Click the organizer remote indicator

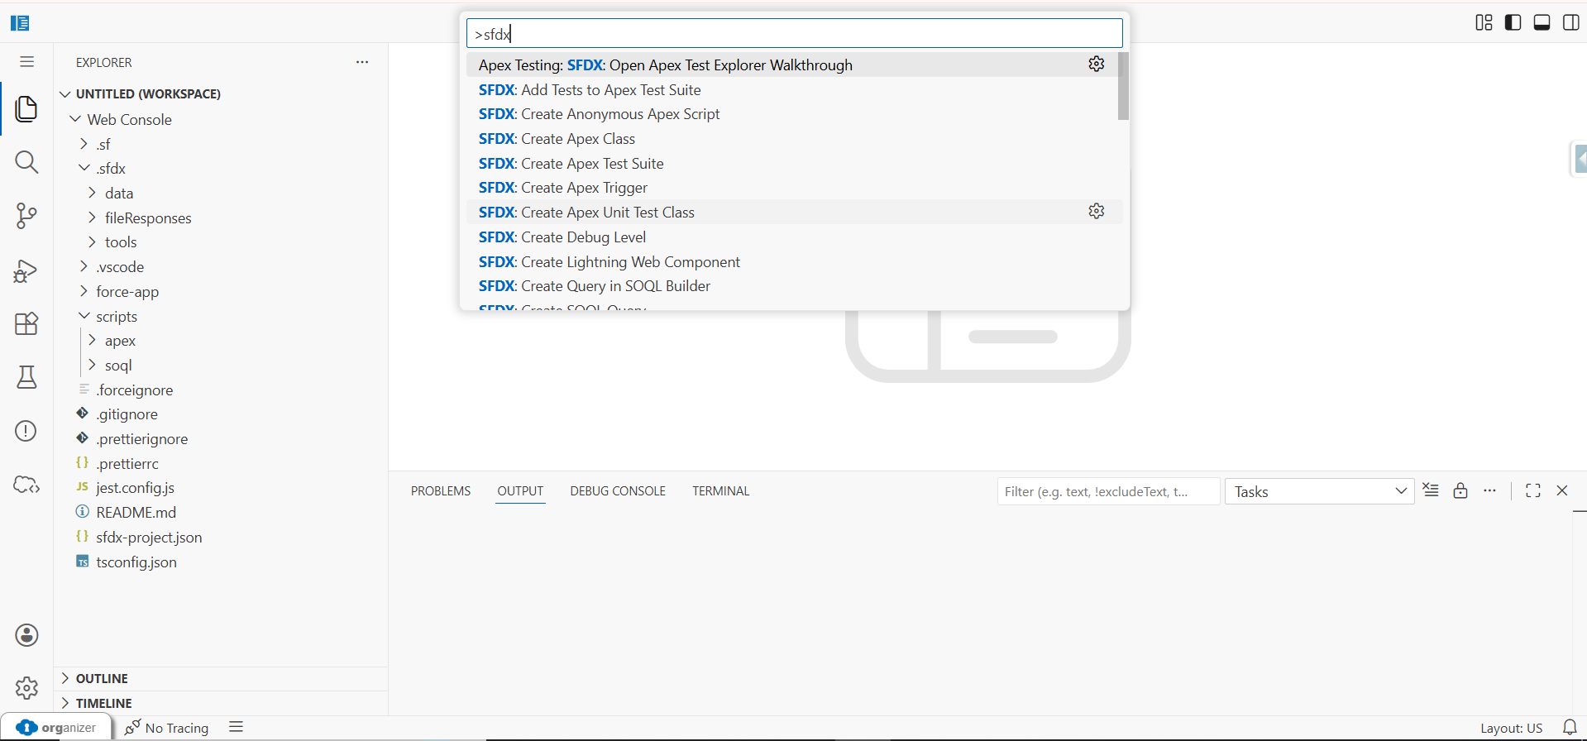click(56, 727)
